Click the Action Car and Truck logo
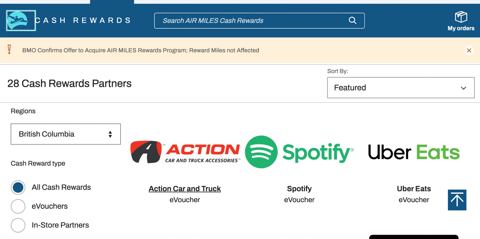This screenshot has height=239, width=480. 185,152
